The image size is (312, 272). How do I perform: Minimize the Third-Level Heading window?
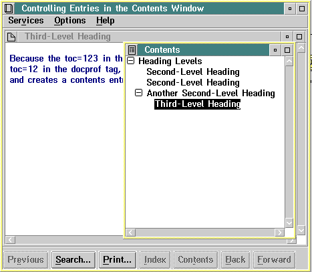[287, 37]
